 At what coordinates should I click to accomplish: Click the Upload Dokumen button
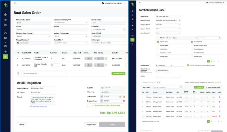click(x=162, y=71)
